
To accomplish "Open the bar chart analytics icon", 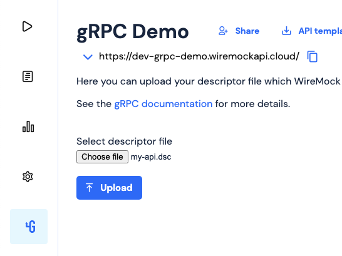I will coord(28,126).
